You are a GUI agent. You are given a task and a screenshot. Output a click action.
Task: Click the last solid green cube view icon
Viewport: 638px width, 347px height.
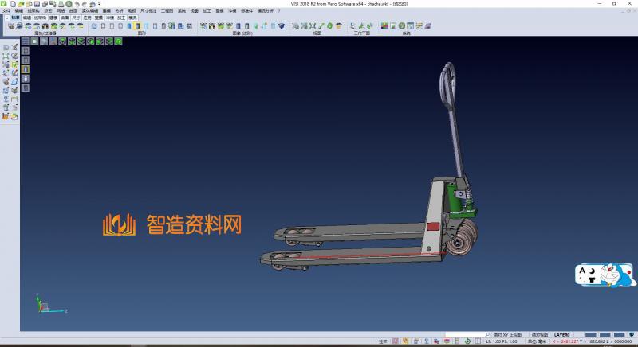[118, 41]
